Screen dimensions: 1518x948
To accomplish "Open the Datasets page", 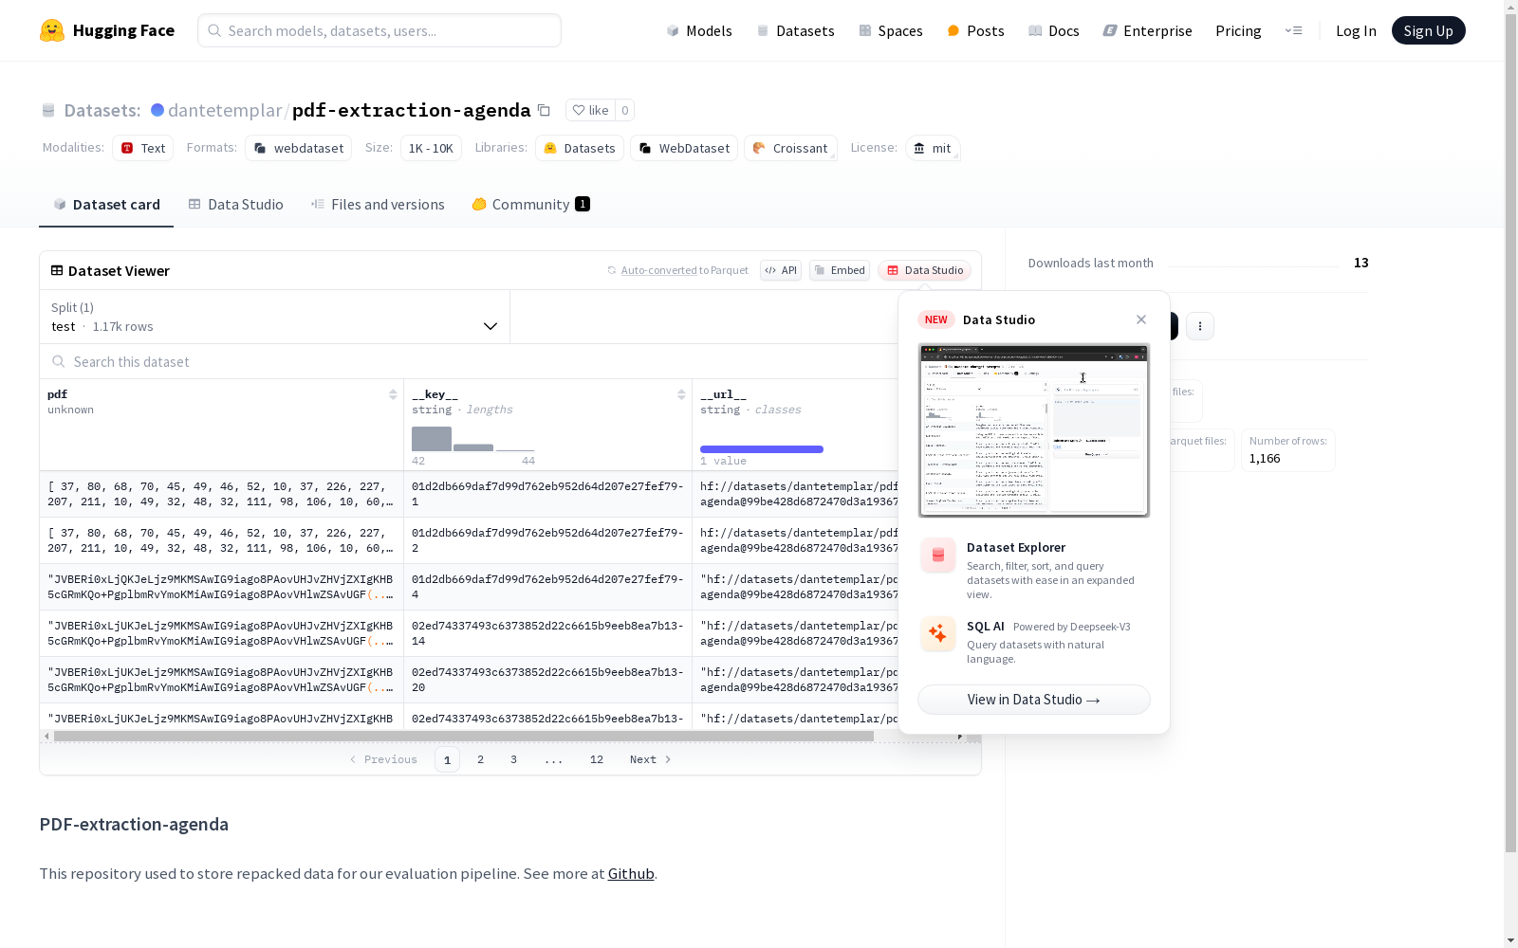I will point(795,30).
